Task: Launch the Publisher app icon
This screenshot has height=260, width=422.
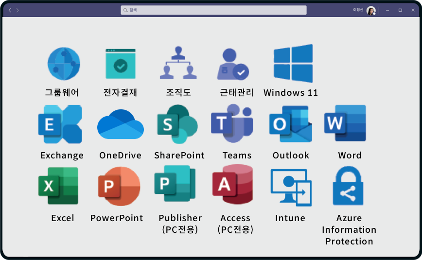Action: click(x=175, y=184)
